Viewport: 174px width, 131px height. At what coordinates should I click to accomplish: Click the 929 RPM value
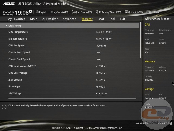pos(101,46)
